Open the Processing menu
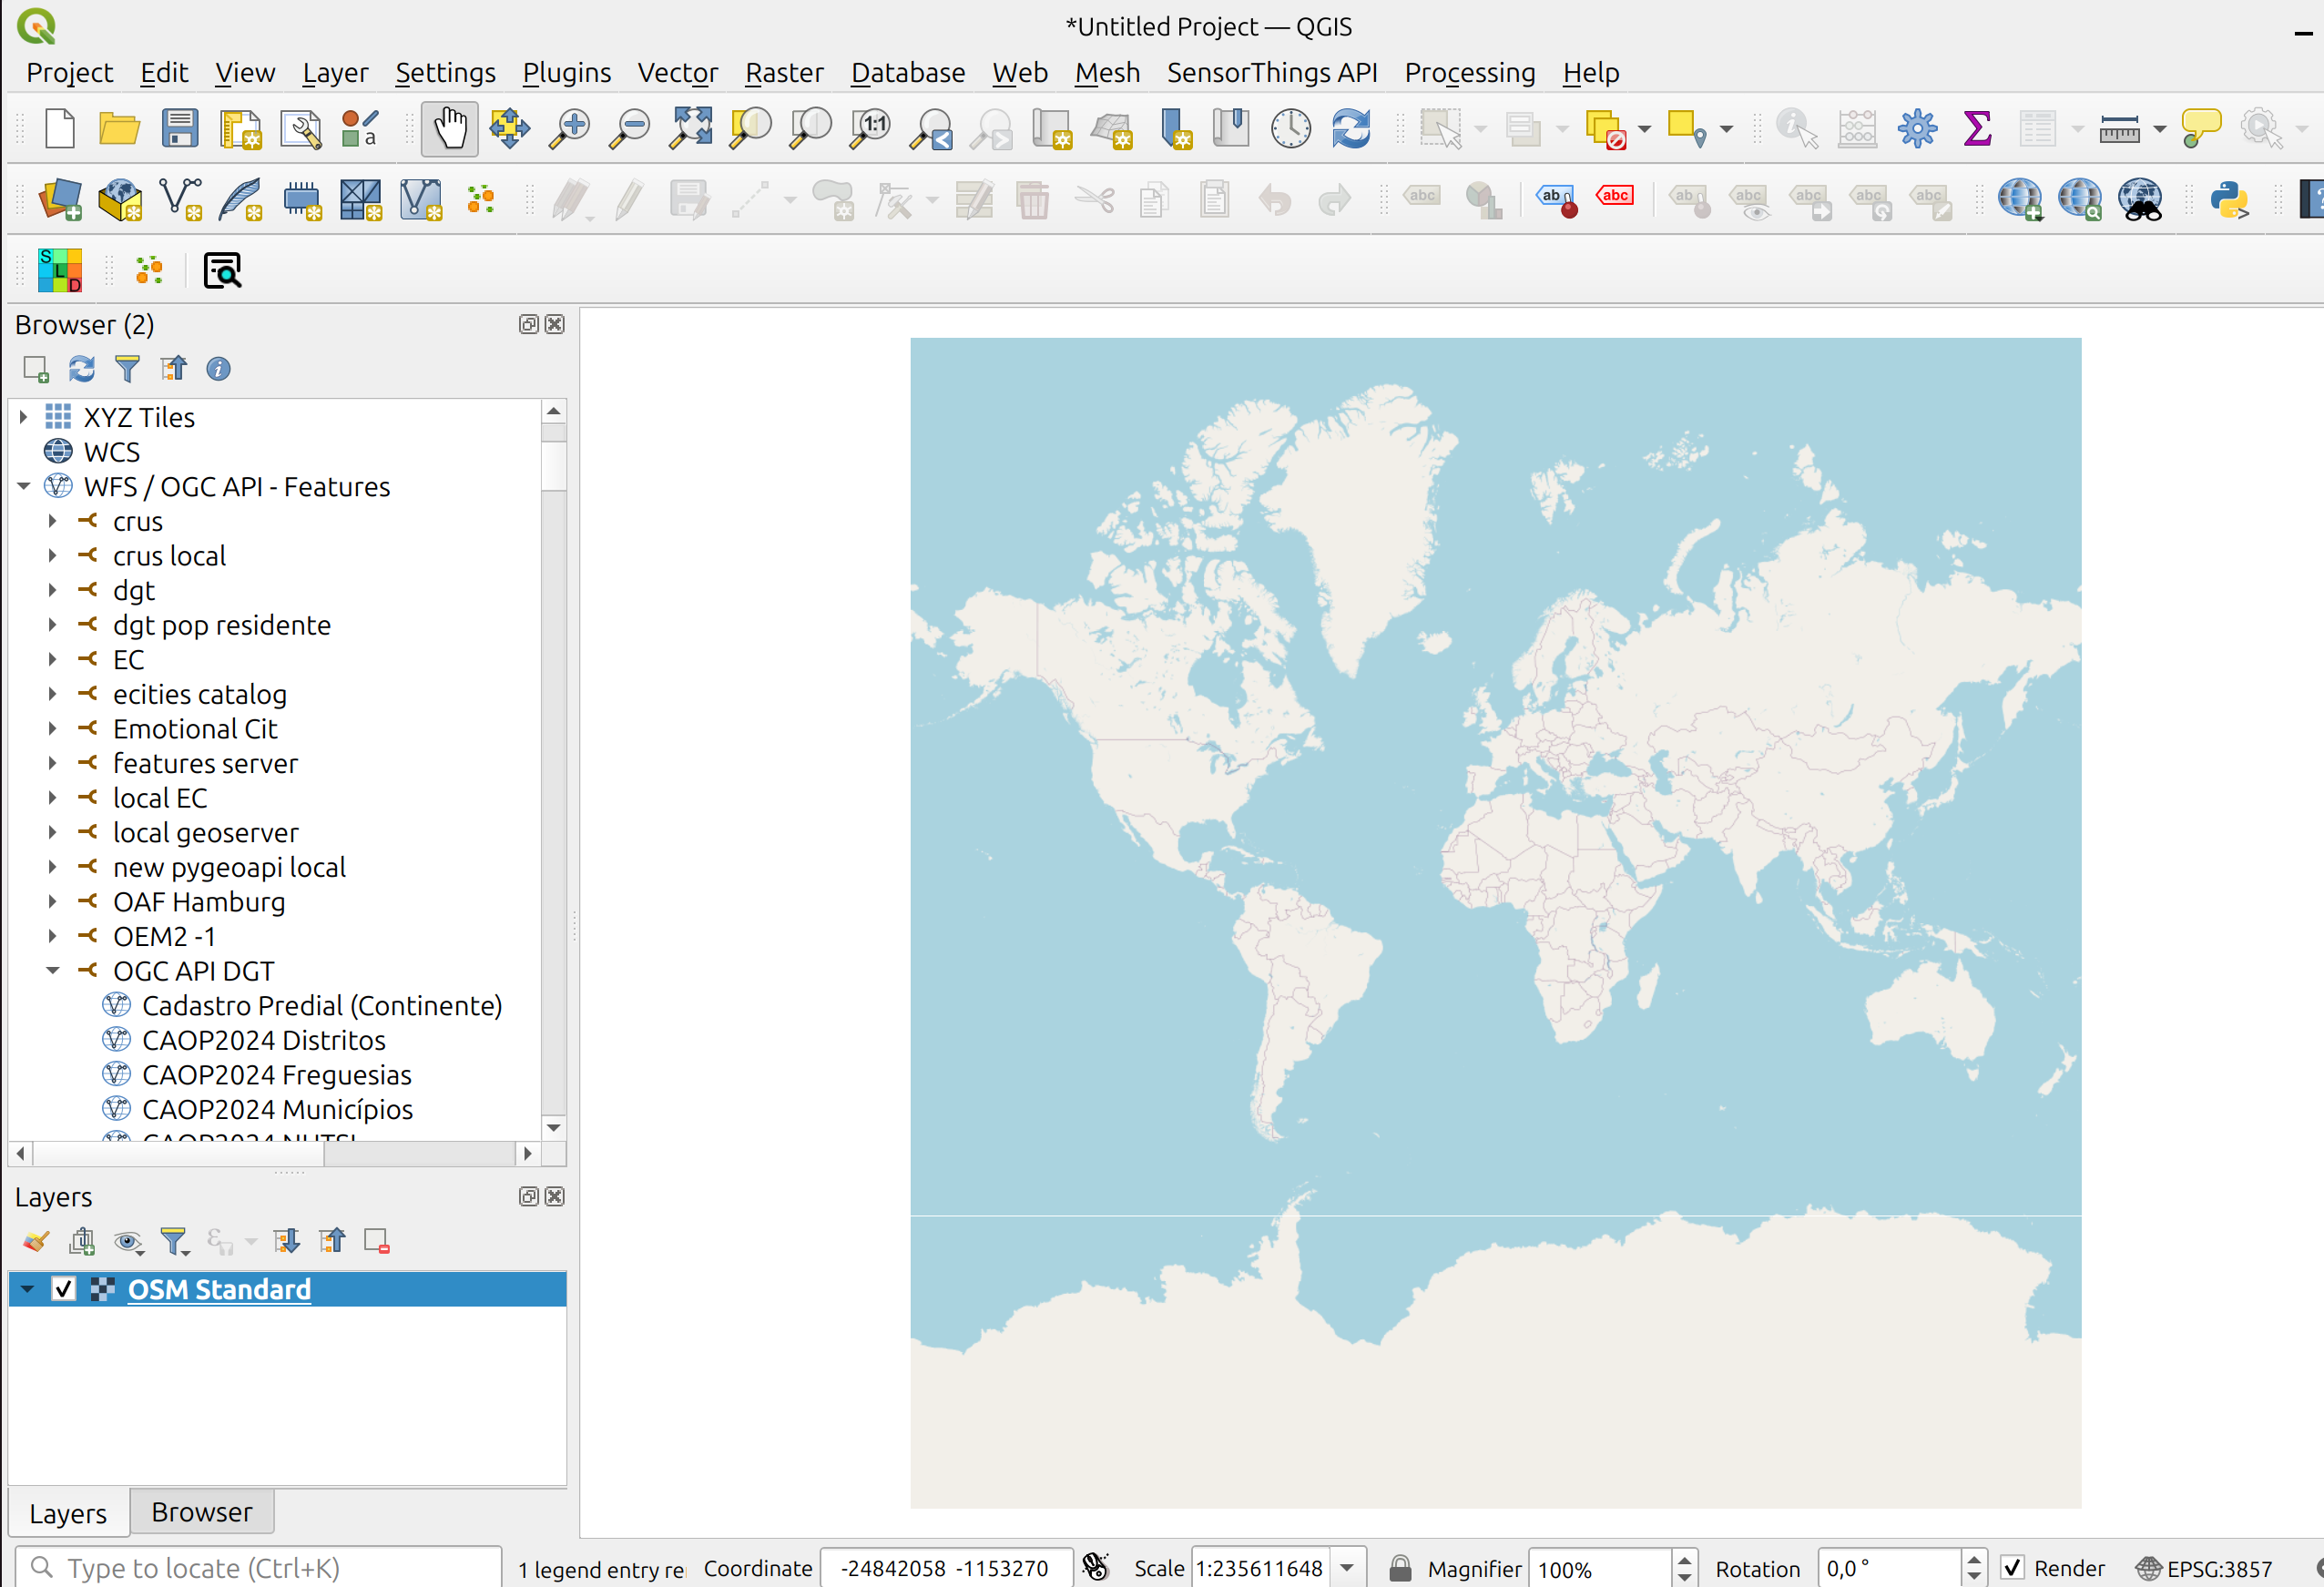 coord(1469,73)
